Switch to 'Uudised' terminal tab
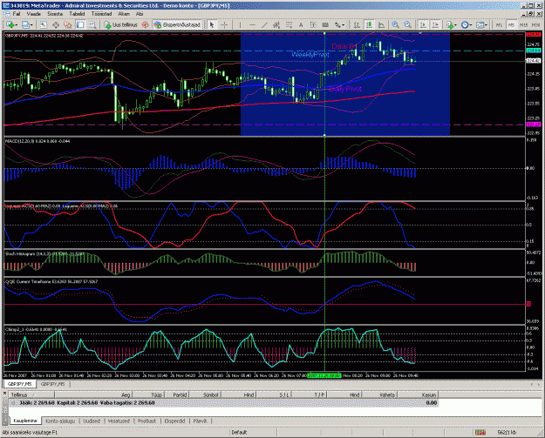 92,421
